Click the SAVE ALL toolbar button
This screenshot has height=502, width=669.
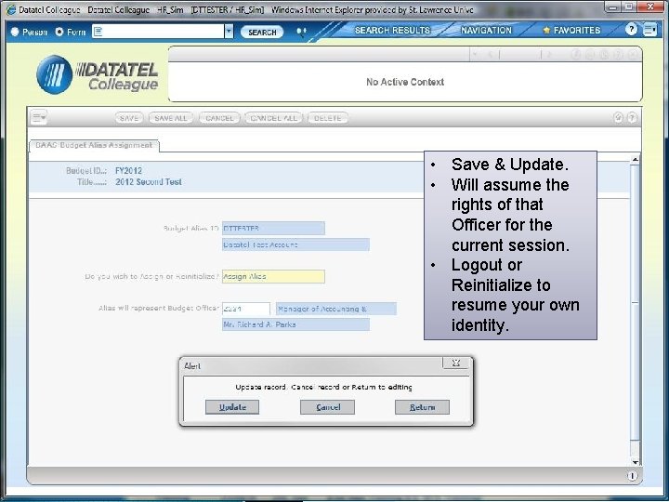point(171,118)
